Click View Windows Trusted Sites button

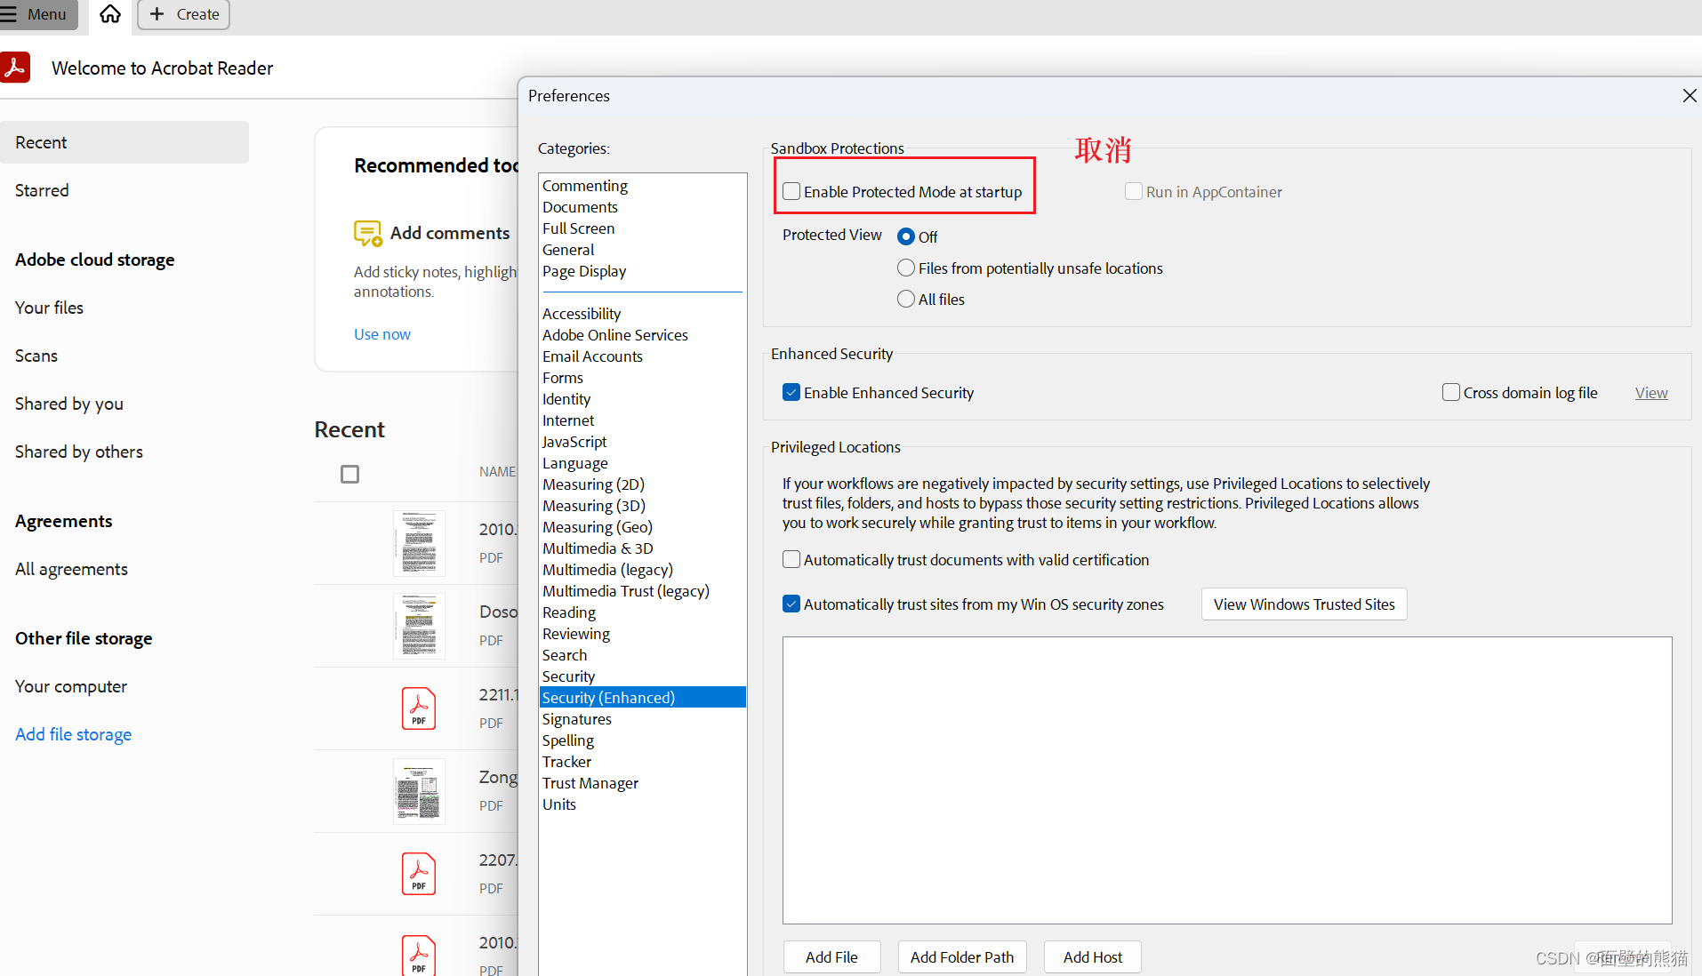click(x=1305, y=604)
